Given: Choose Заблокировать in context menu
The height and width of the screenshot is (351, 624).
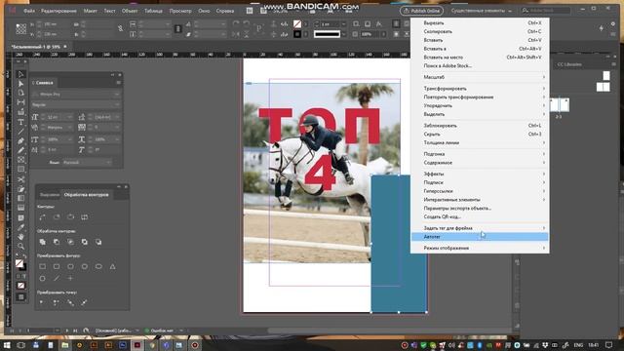Looking at the screenshot, I should (480, 126).
